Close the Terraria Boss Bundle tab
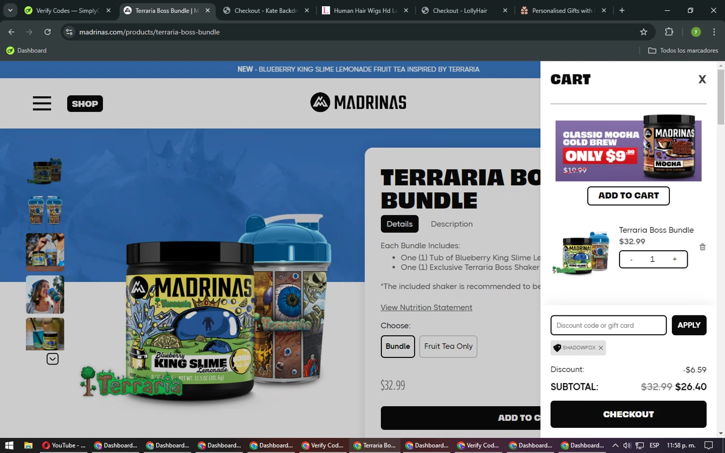 [207, 10]
